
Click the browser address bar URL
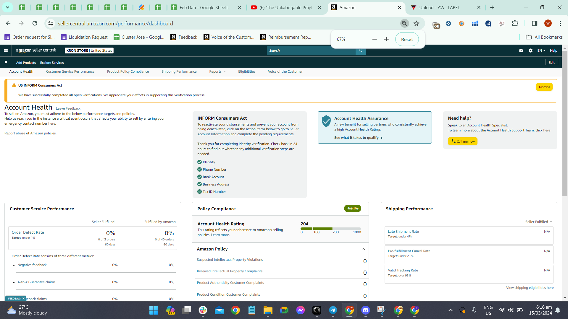pos(115,23)
